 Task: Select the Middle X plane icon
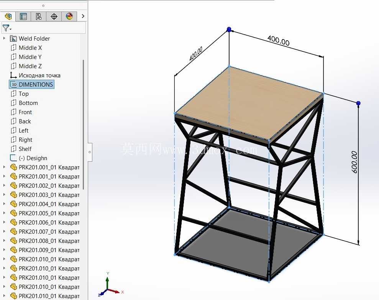pos(13,48)
